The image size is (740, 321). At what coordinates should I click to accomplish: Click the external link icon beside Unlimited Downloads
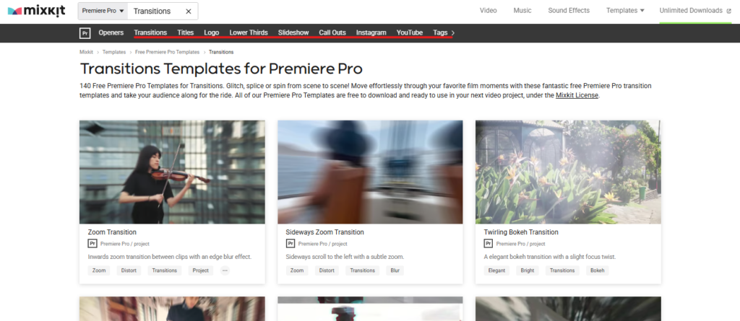coord(728,11)
